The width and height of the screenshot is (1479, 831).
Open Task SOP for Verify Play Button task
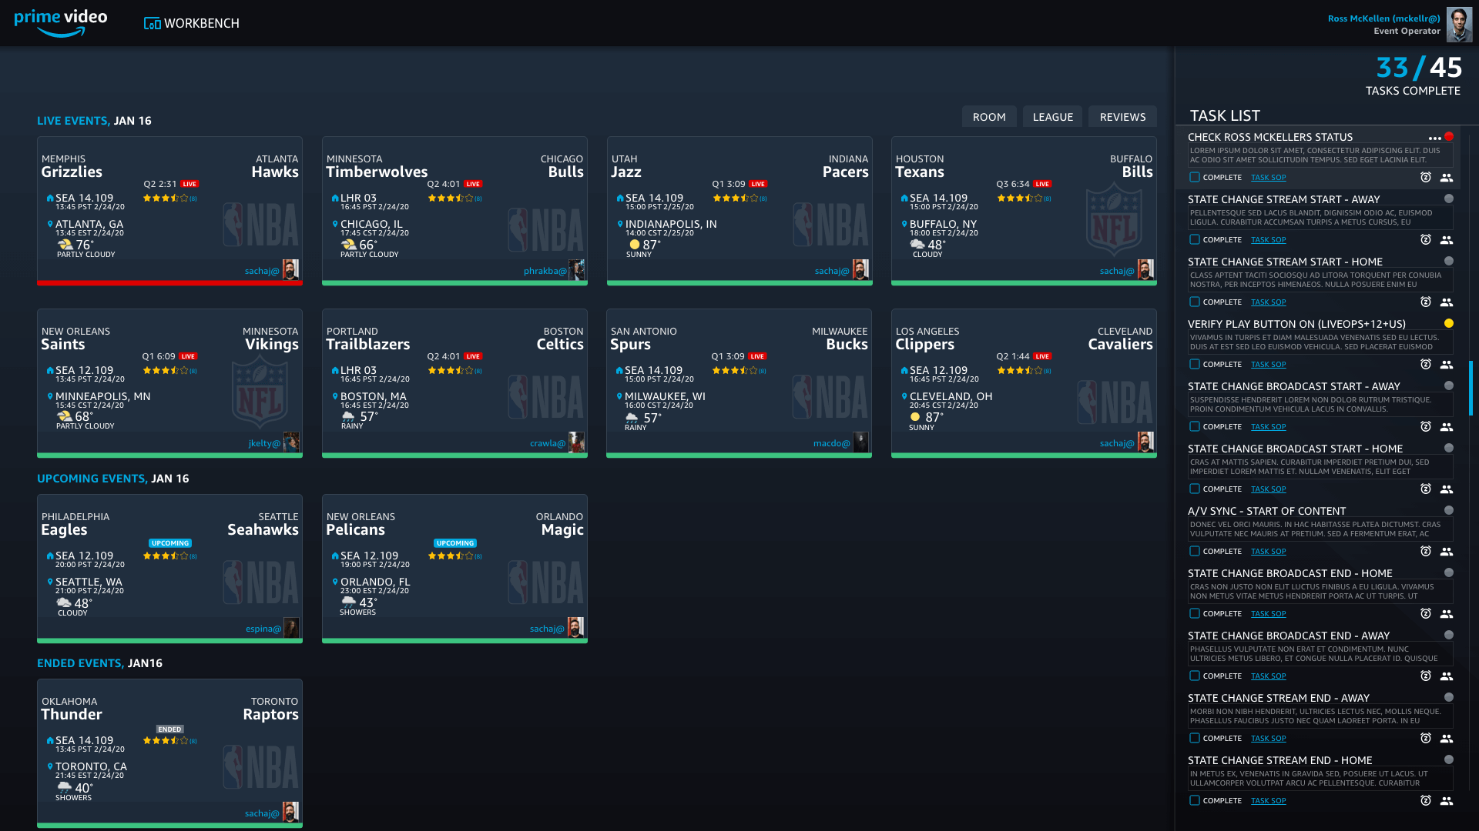pyautogui.click(x=1268, y=365)
